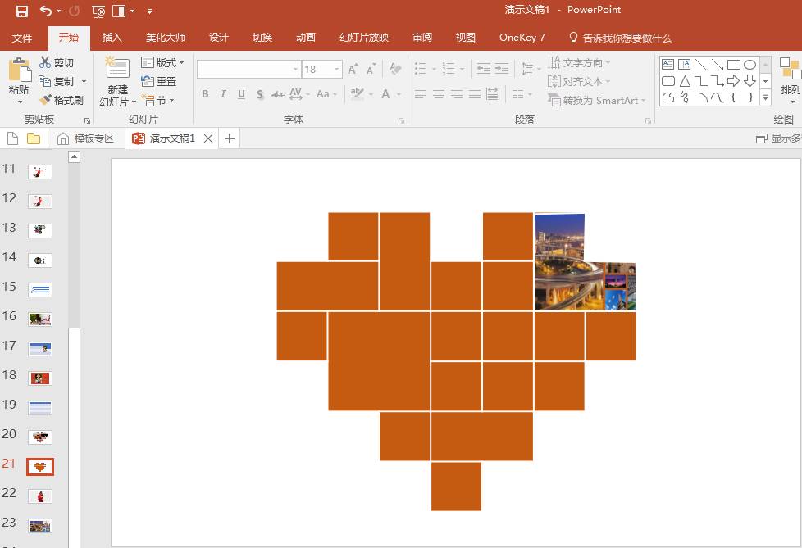Click the 'Tell me what you want' search box

click(620, 38)
